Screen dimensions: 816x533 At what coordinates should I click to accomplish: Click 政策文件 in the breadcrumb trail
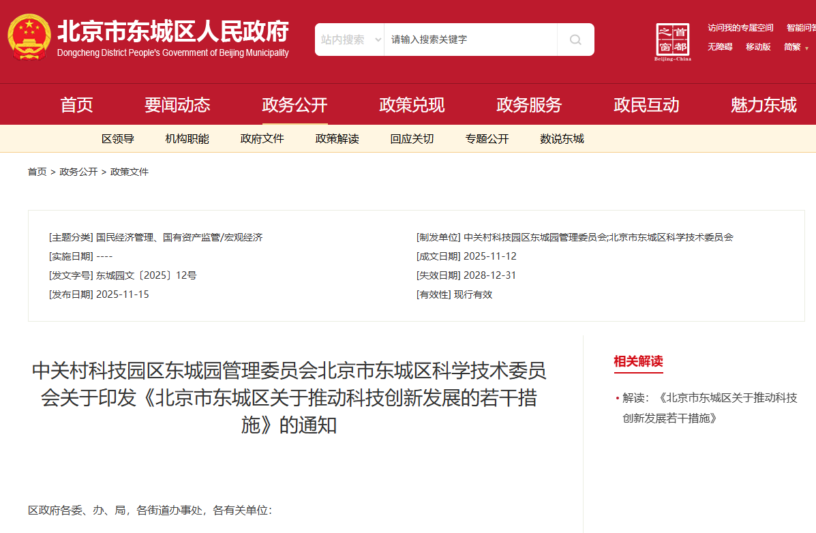click(x=129, y=172)
